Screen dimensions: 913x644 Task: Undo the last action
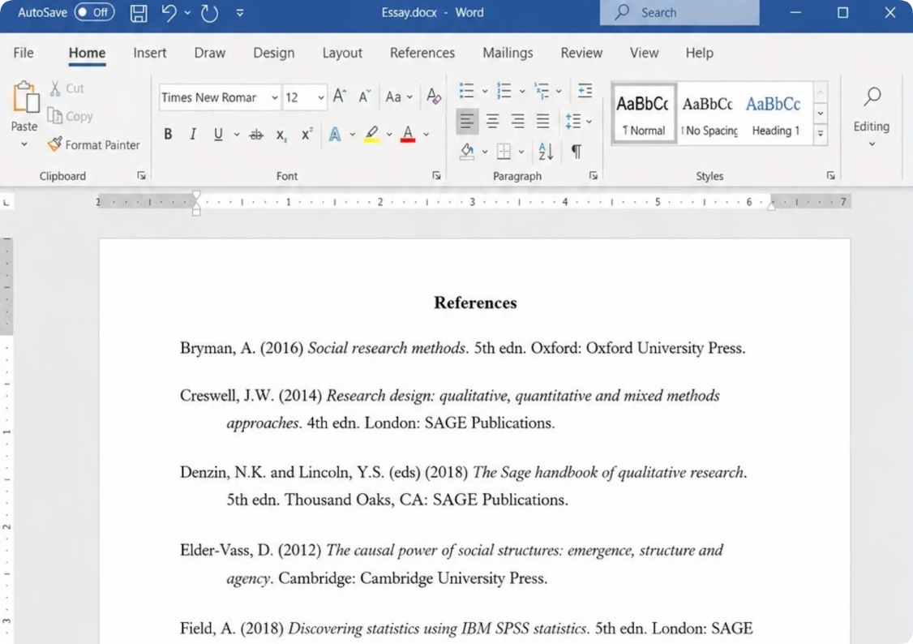pyautogui.click(x=169, y=13)
